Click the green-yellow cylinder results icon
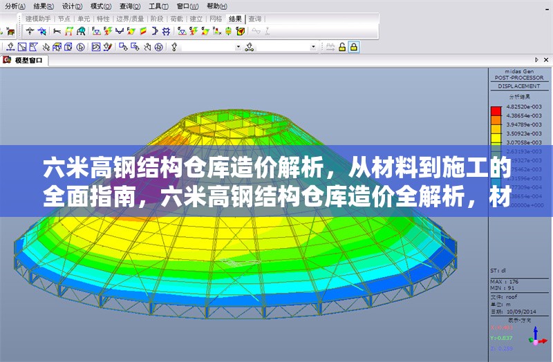The image size is (553, 362). [x=229, y=31]
